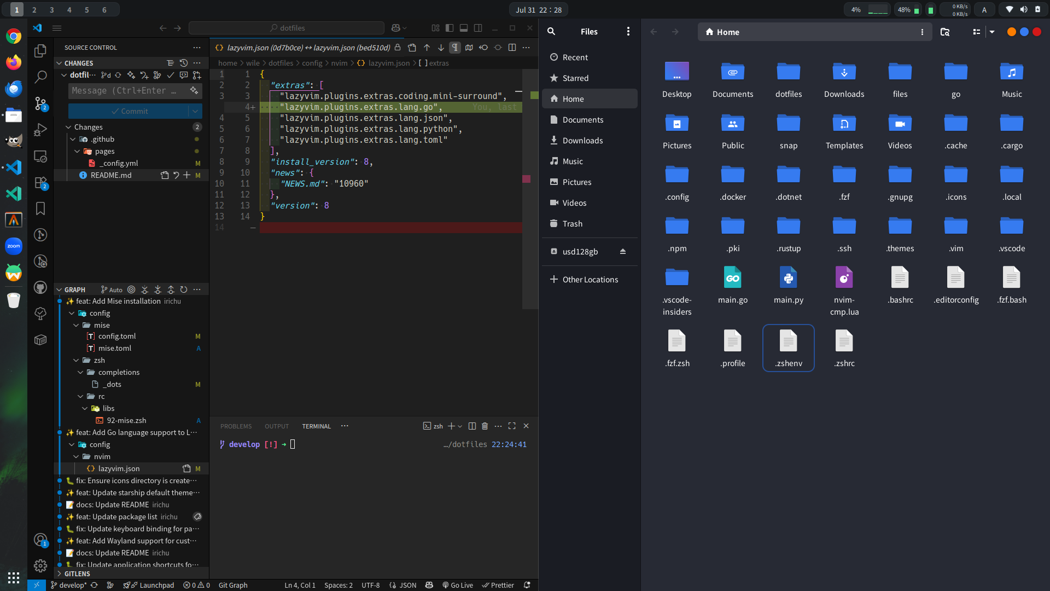Discard changes for README.md

(176, 175)
